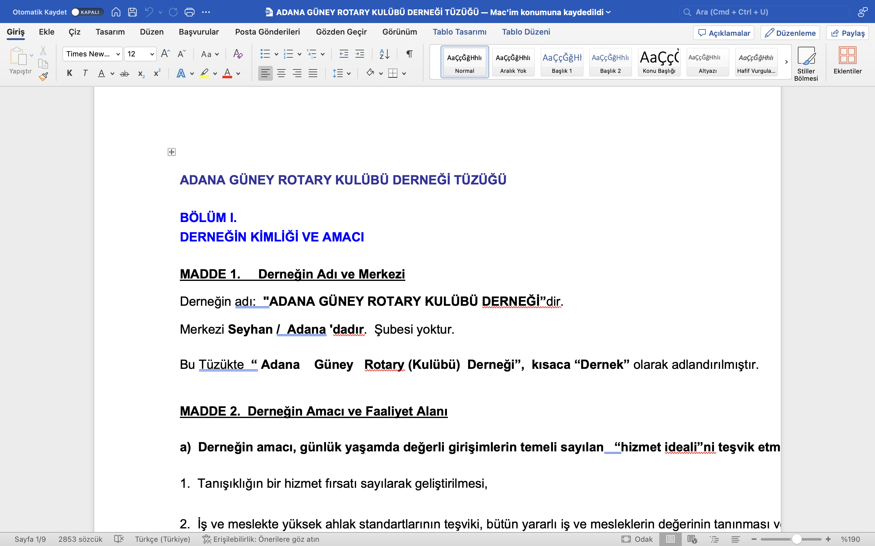This screenshot has height=546, width=875.
Task: Open sharing people icon at top right
Action: pyautogui.click(x=863, y=12)
